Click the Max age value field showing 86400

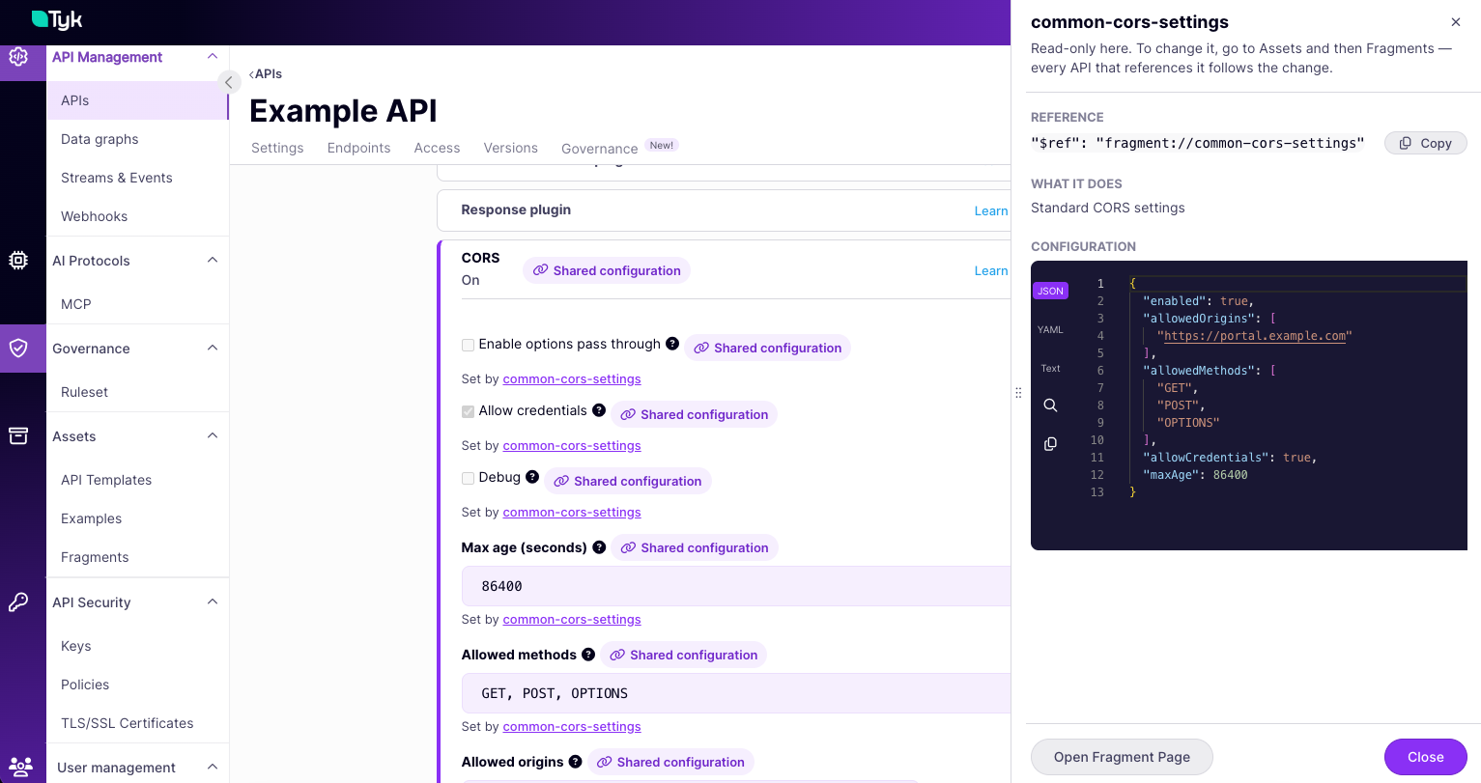tap(736, 586)
